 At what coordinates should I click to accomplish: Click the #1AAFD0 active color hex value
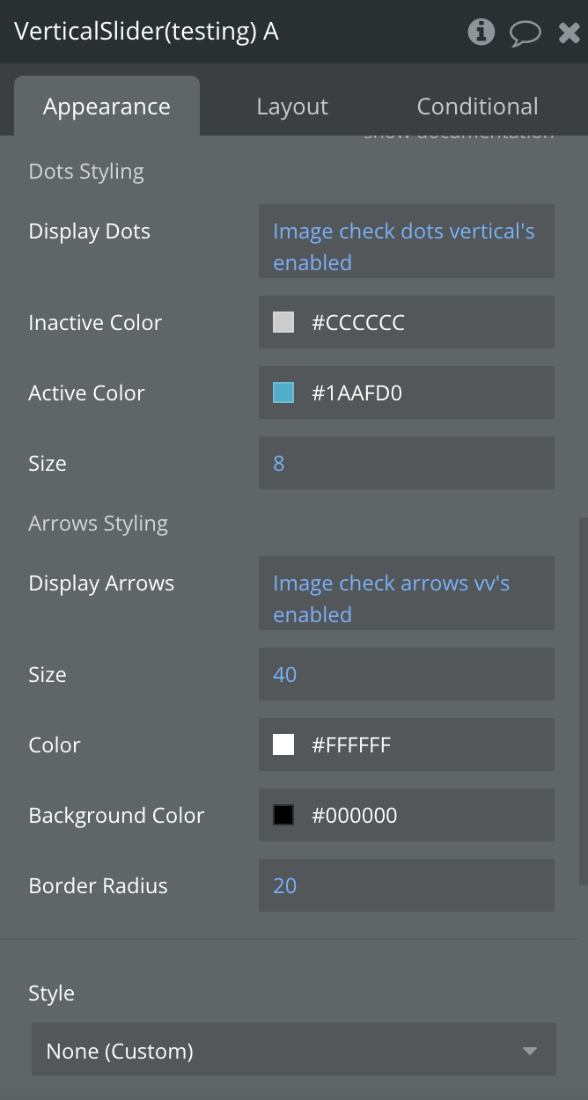coord(356,392)
